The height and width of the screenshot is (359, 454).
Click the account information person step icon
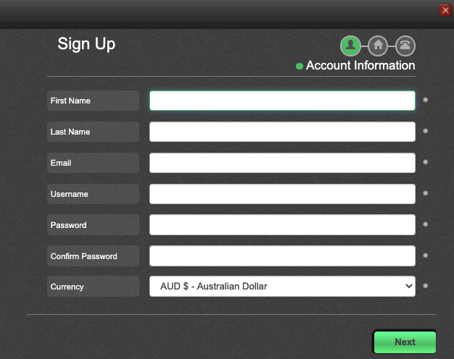351,46
